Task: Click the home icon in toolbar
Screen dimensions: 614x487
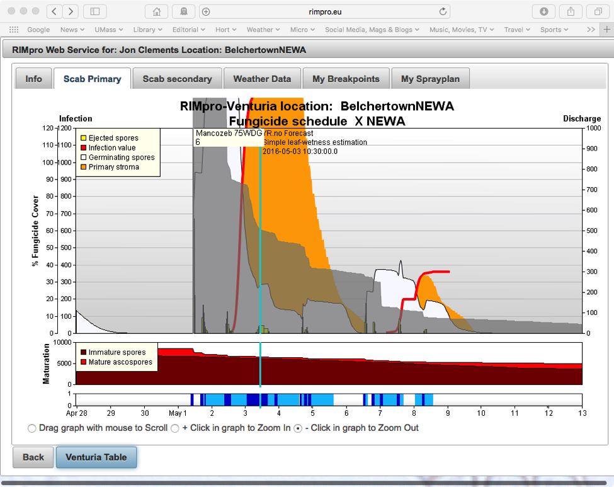Action: (157, 11)
